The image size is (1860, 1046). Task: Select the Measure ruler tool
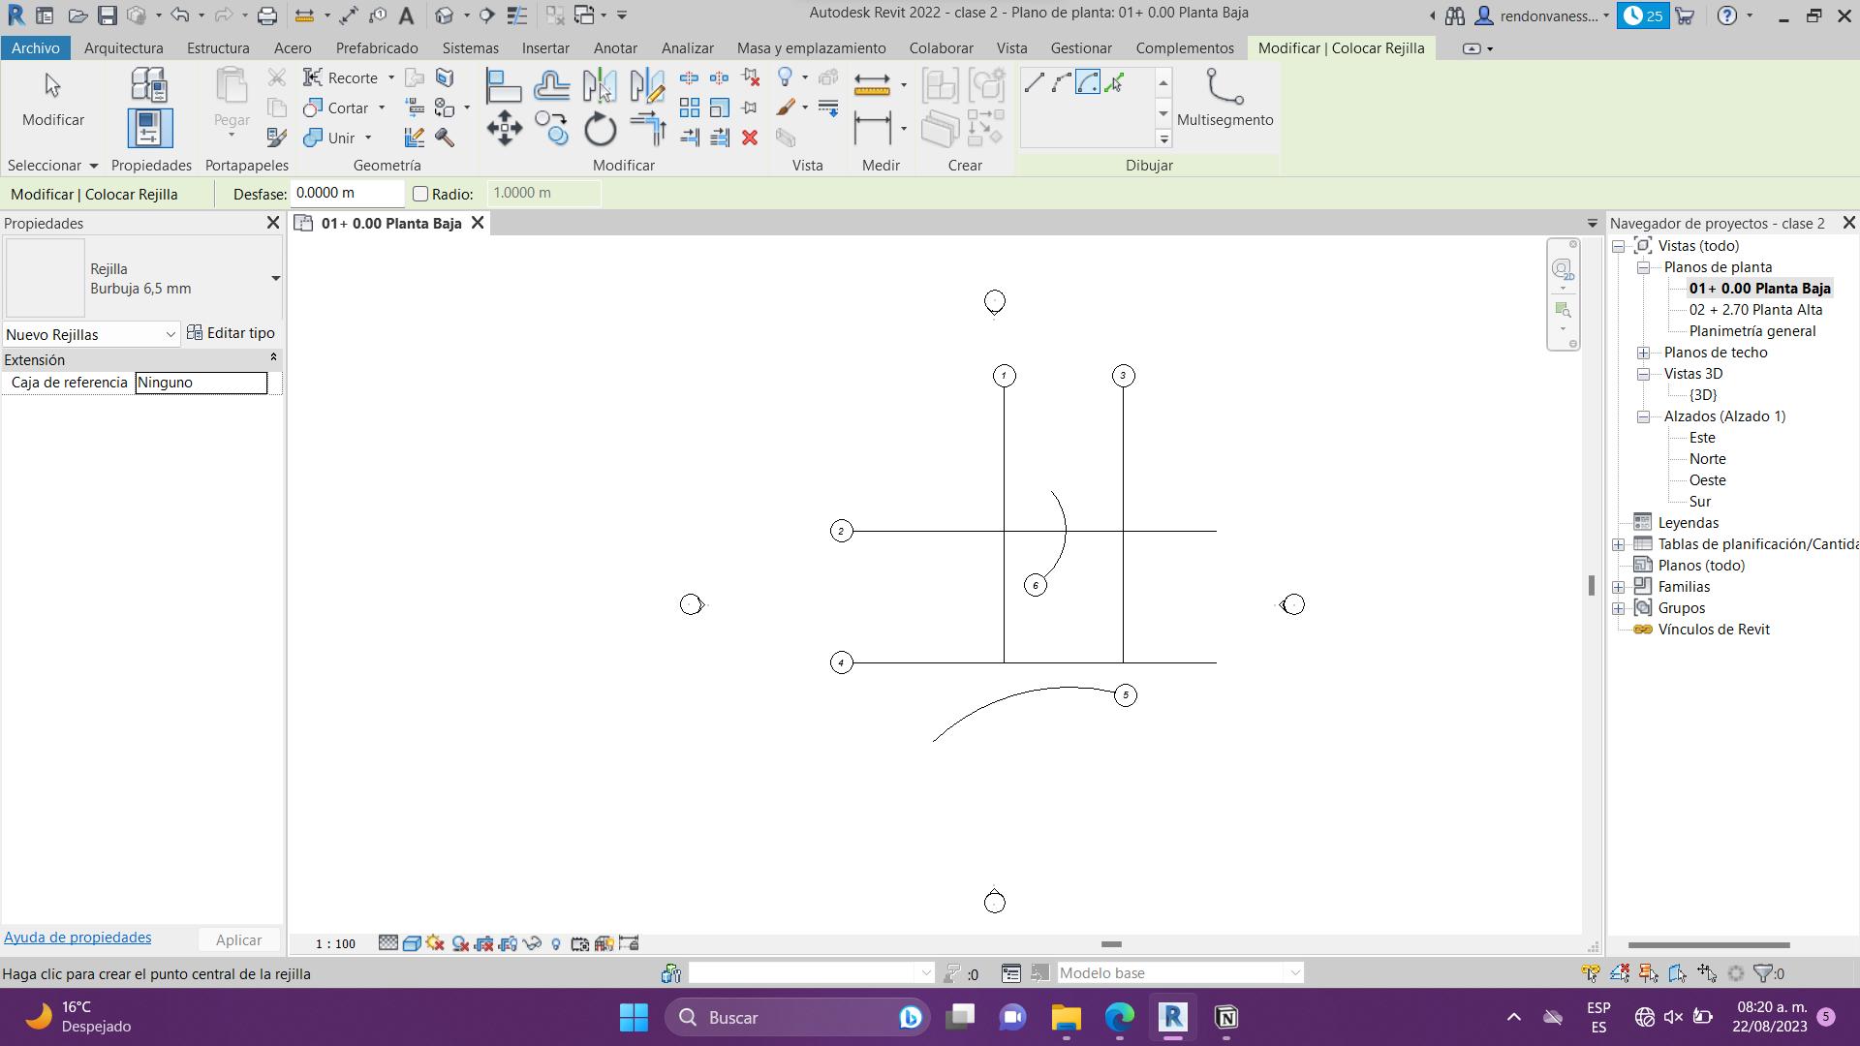point(872,85)
